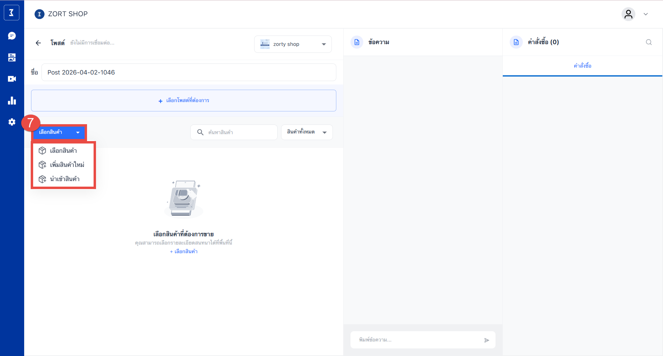
Task: Toggle the blue เลือกสินค้า dropdown button
Action: (x=59, y=132)
